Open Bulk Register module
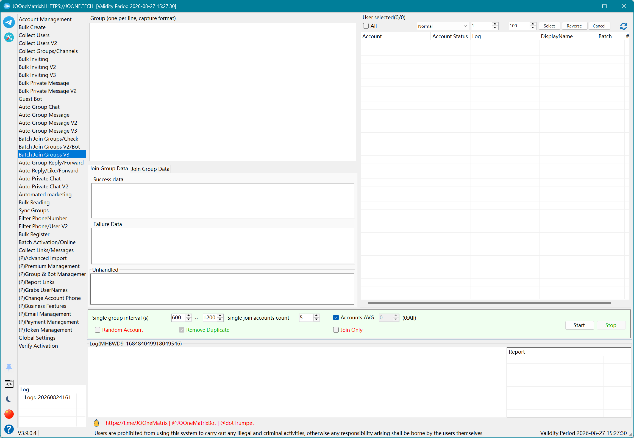 34,234
